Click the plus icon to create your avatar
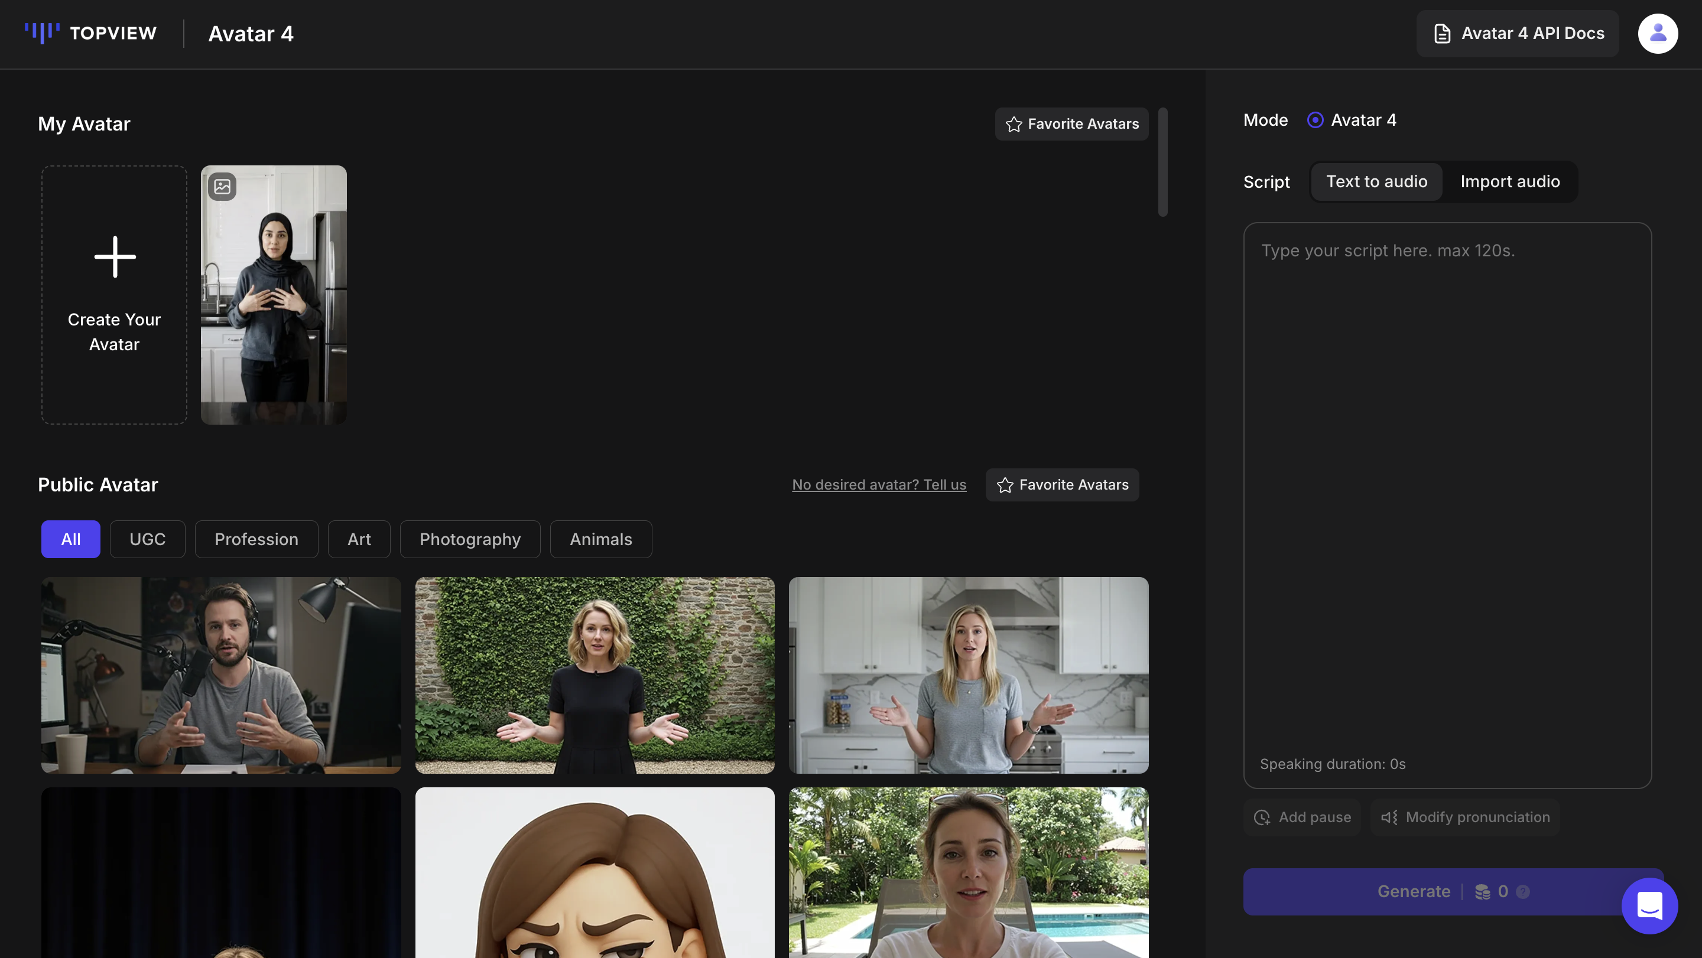The height and width of the screenshot is (958, 1702). pos(113,258)
